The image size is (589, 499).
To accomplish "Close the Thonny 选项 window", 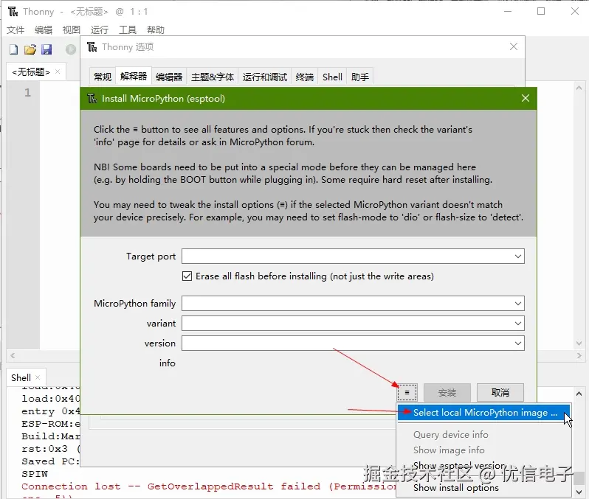I will tap(514, 46).
